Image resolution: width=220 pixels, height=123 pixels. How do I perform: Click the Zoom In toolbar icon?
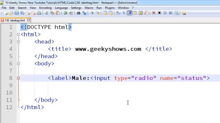click(92, 13)
